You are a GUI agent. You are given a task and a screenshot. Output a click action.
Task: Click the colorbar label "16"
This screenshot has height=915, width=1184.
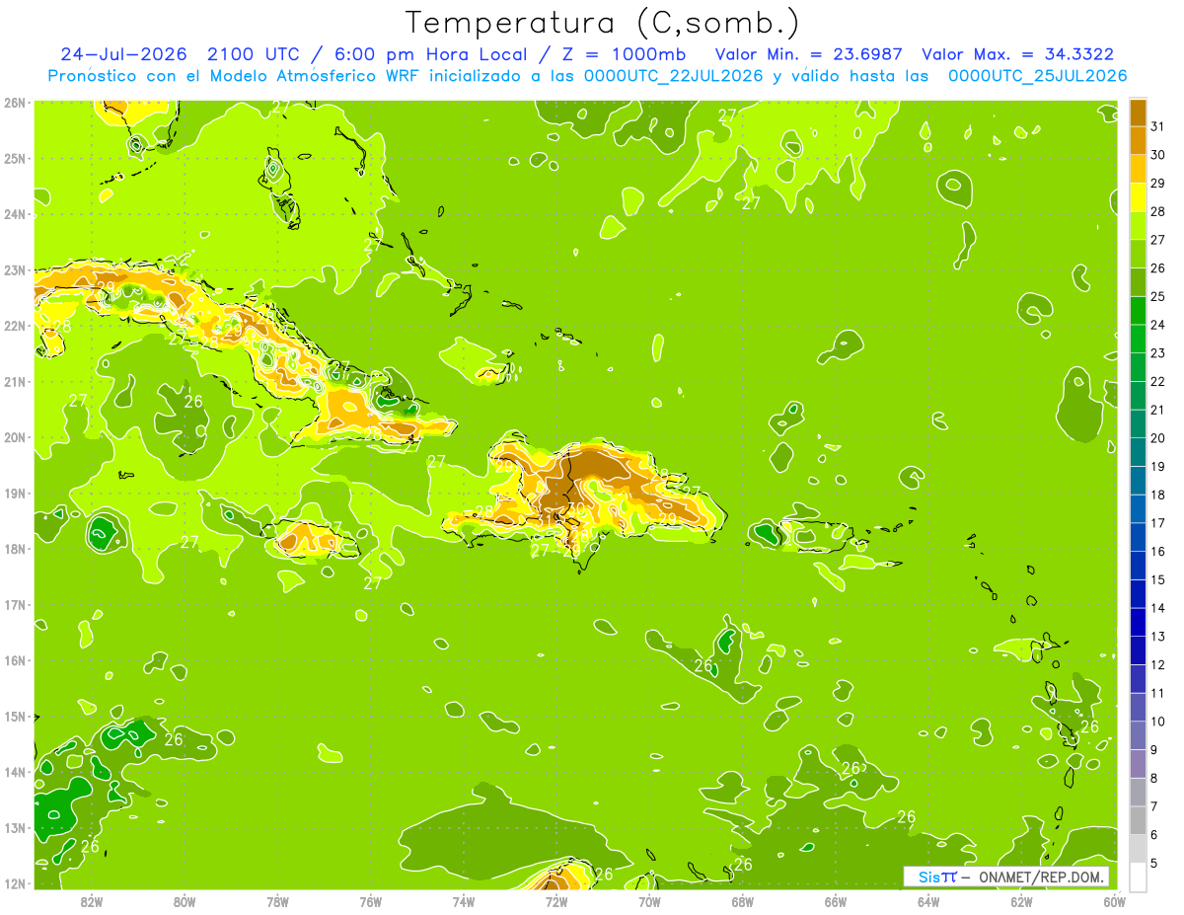[x=1158, y=551]
